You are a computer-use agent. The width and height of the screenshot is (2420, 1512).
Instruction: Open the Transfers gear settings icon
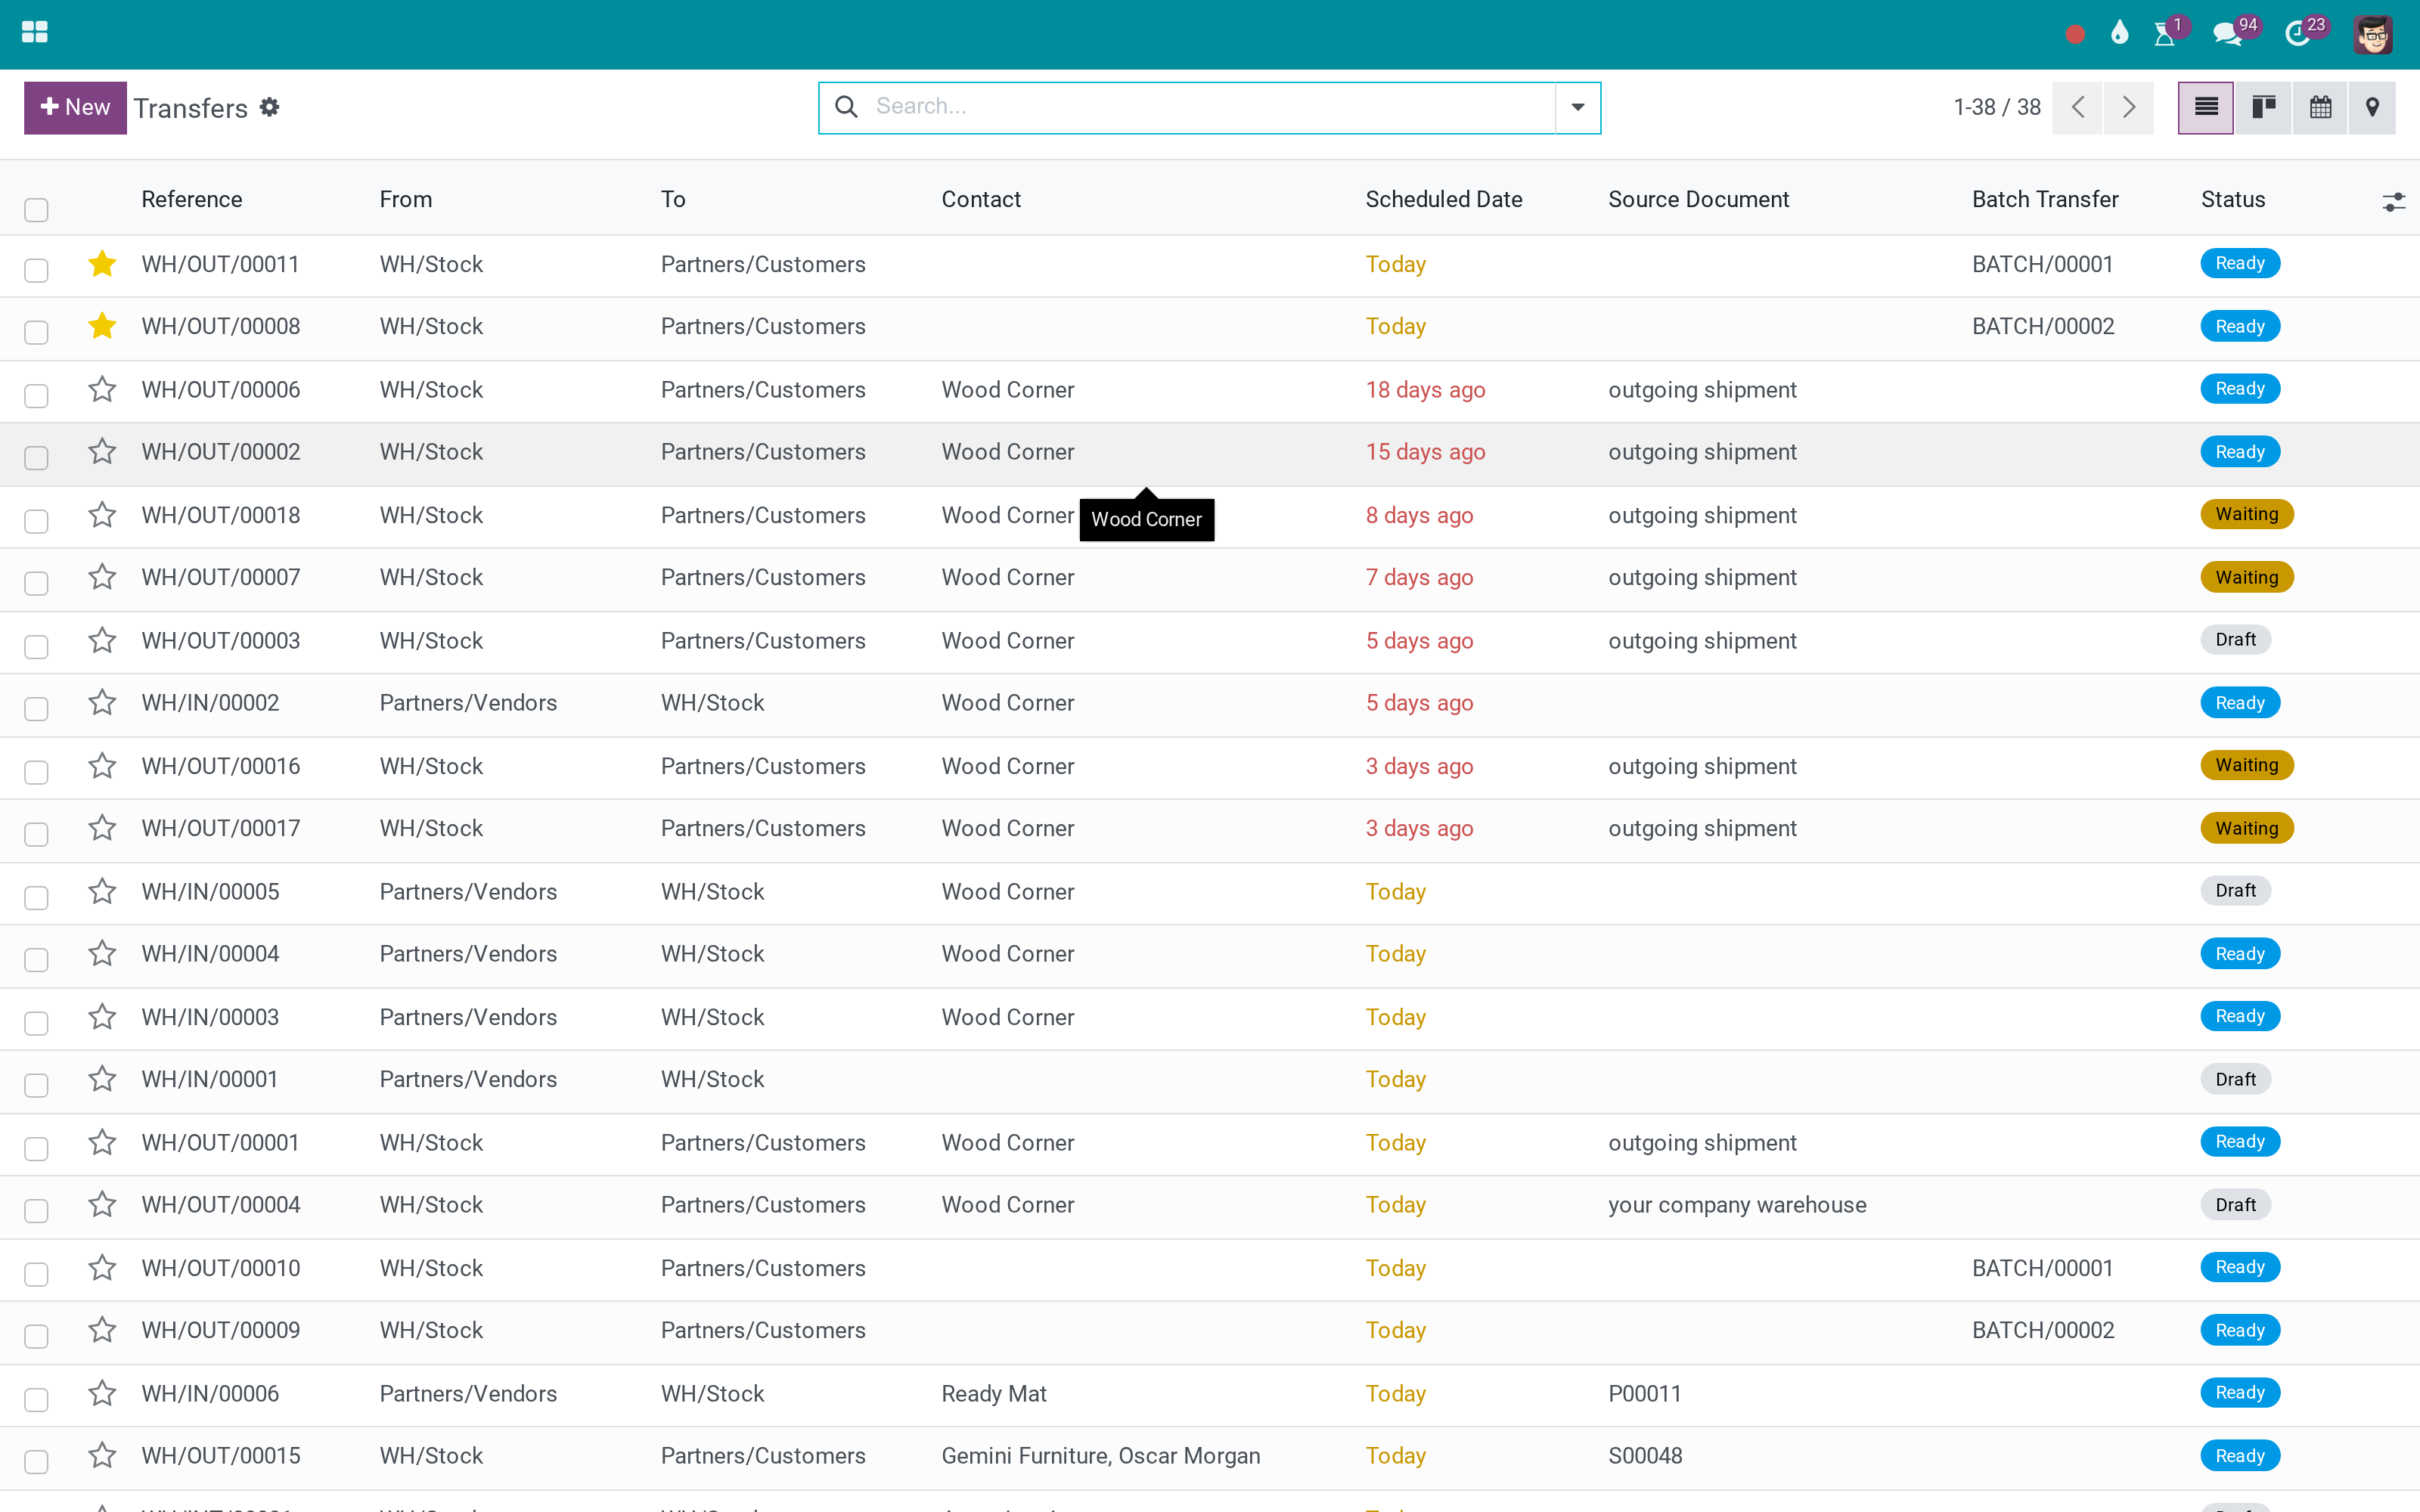tap(269, 107)
